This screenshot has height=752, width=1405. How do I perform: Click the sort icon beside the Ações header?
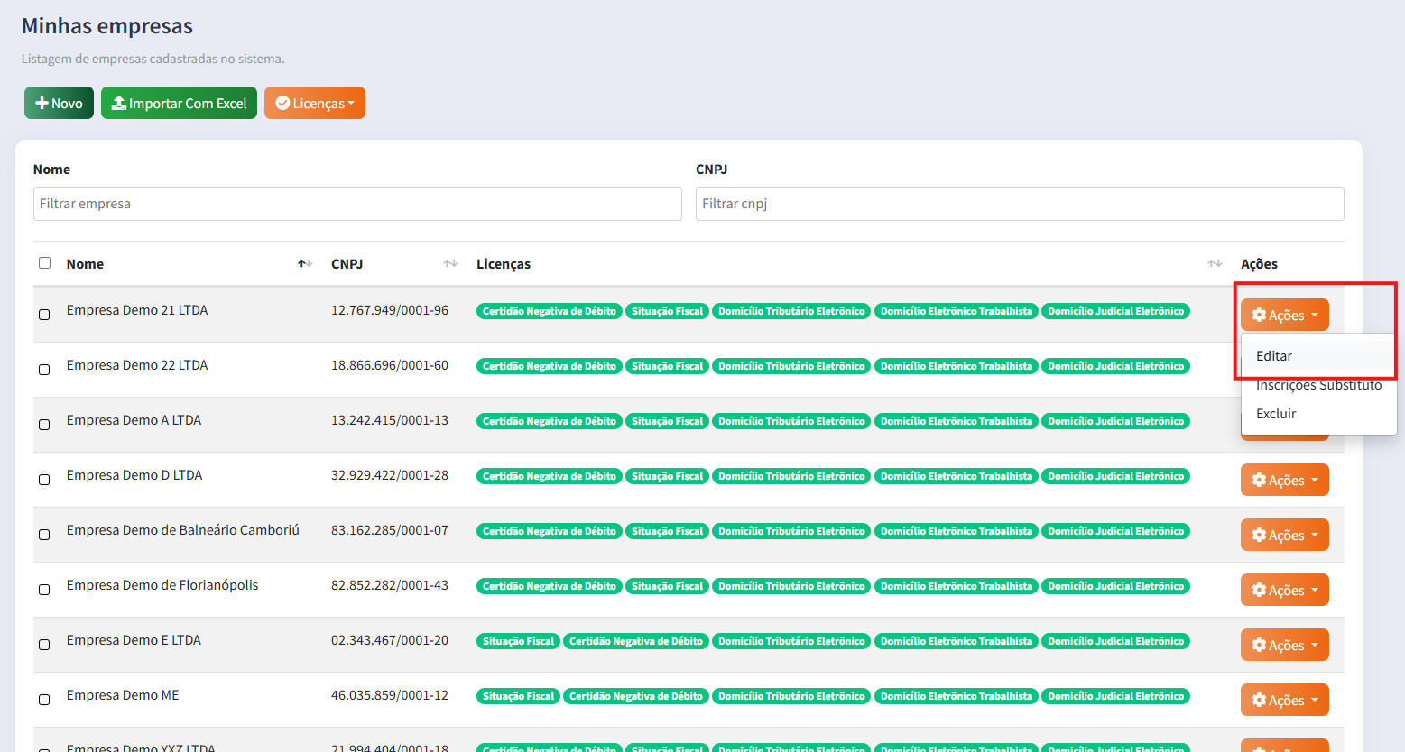coord(1213,262)
